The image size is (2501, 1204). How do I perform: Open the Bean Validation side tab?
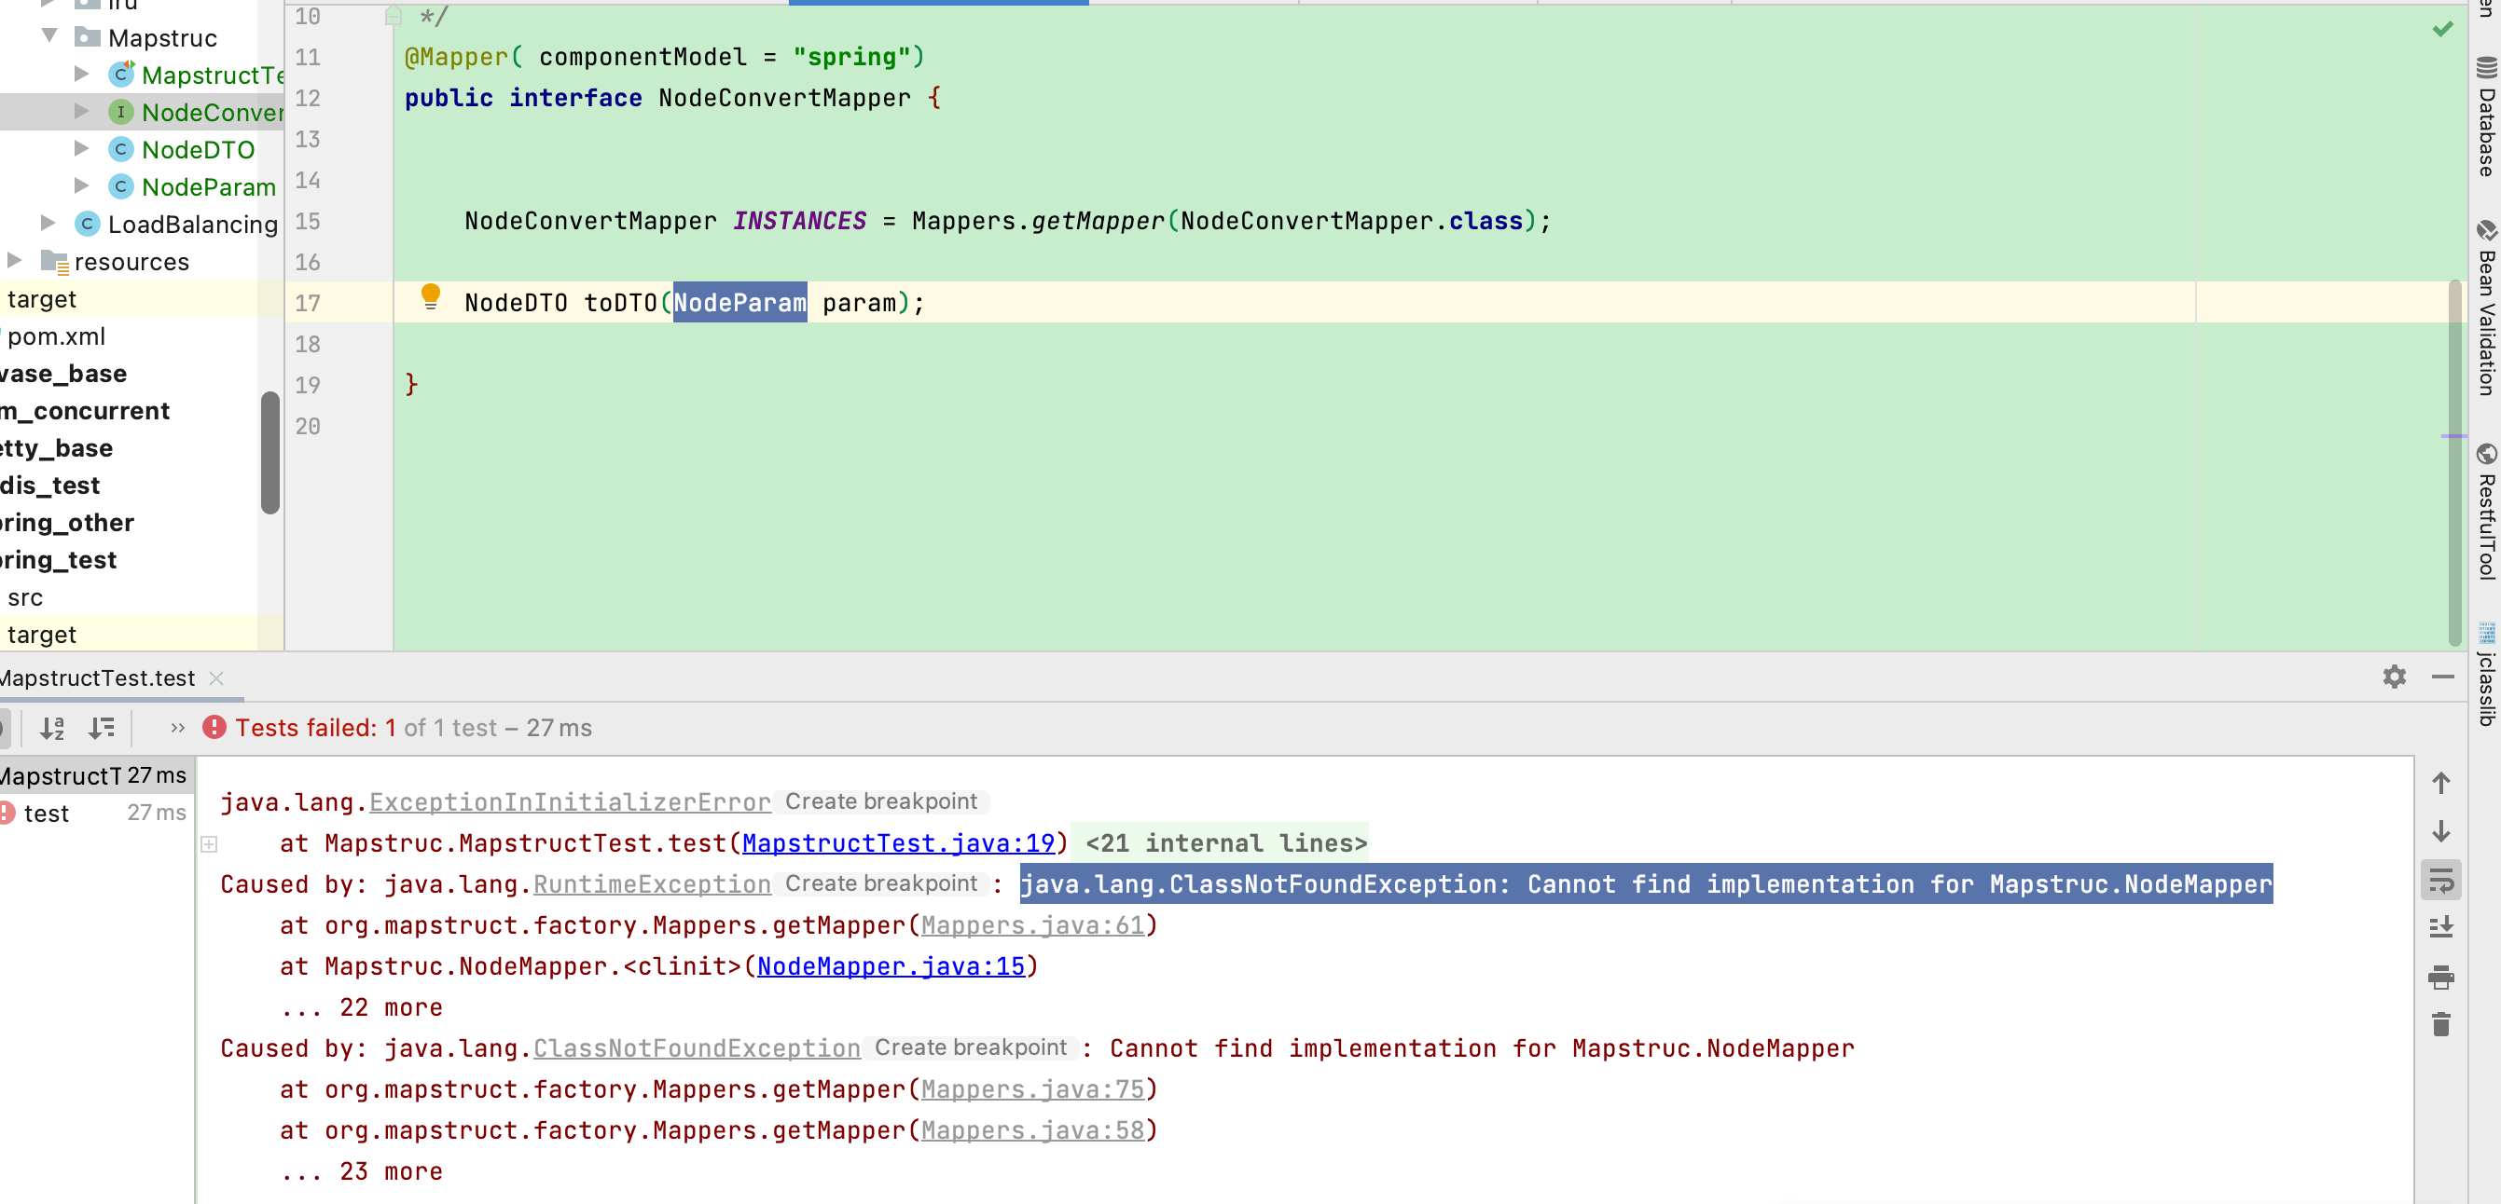(2485, 308)
